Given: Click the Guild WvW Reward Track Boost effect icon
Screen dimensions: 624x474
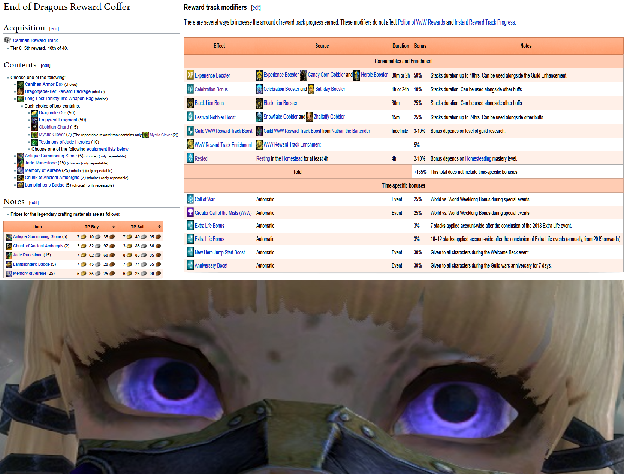Looking at the screenshot, I should (190, 131).
